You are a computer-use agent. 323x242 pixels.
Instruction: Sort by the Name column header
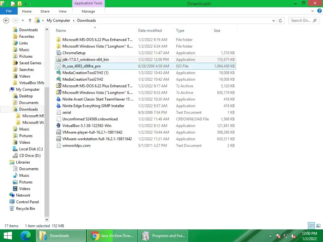coord(61,31)
